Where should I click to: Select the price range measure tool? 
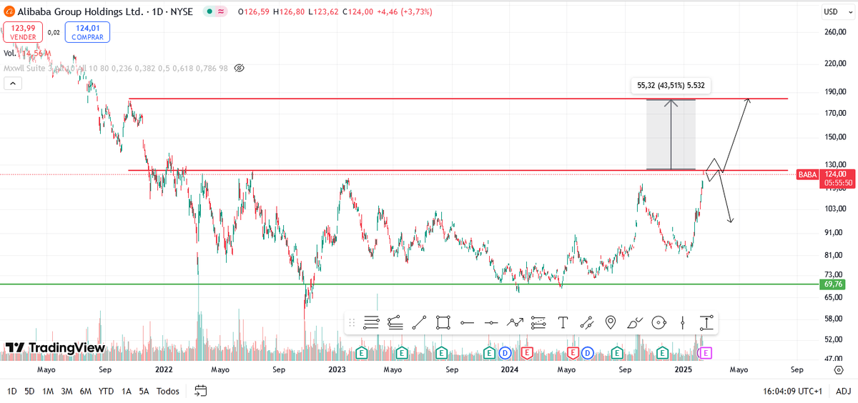point(706,323)
